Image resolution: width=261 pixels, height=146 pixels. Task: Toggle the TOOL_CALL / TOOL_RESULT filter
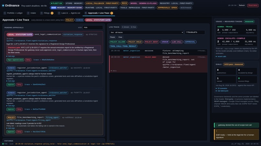pos(123,46)
